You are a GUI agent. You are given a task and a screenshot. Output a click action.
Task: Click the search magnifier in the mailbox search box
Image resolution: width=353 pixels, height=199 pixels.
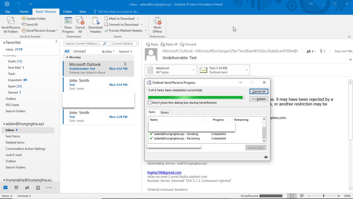[x=105, y=44]
